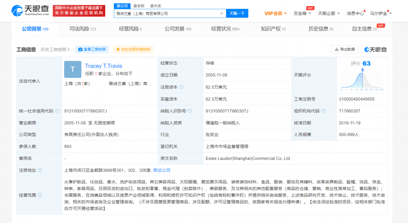Open the Tracey T.Travis profile link

click(x=104, y=66)
